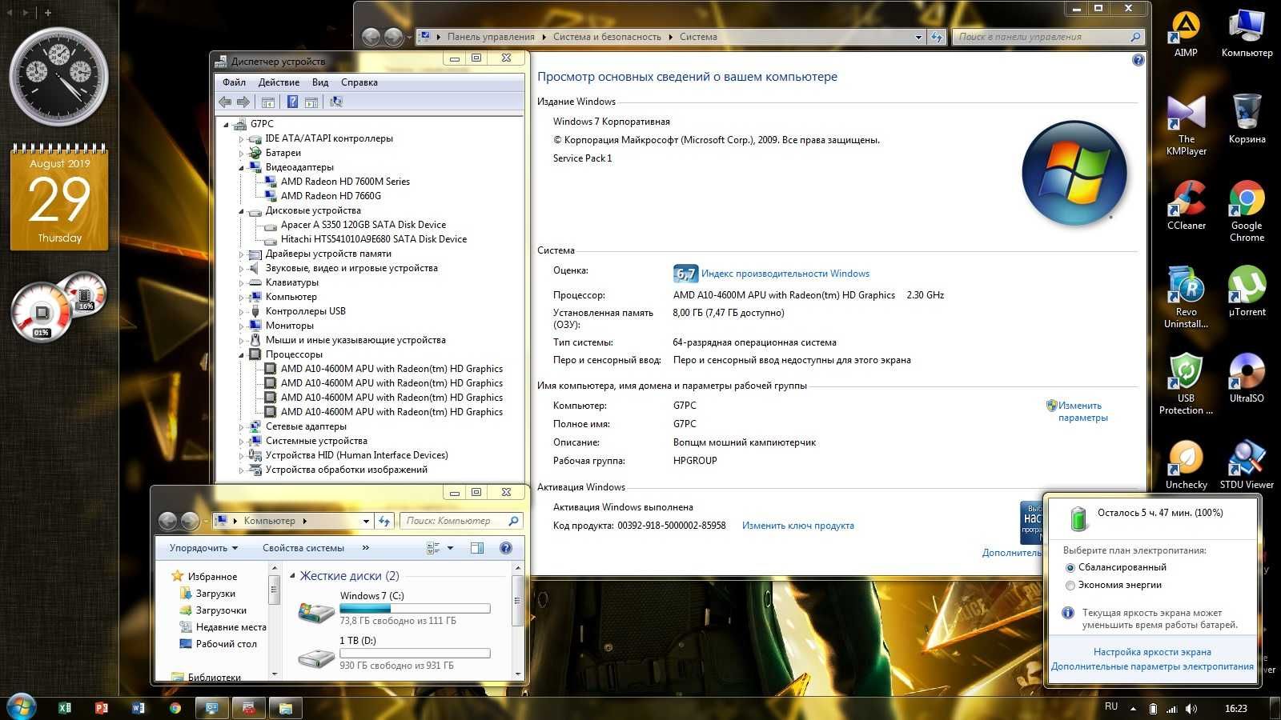
Task: Click RU language indicator in tray
Action: click(1111, 707)
